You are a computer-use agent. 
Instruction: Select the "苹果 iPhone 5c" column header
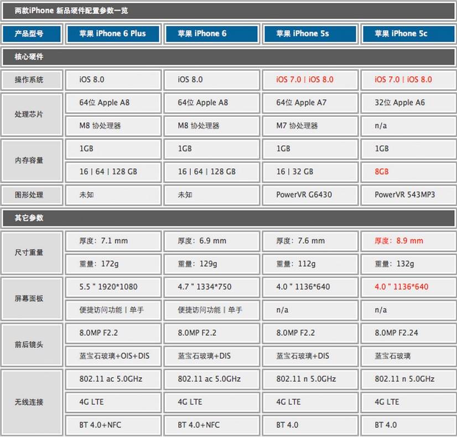[409, 34]
